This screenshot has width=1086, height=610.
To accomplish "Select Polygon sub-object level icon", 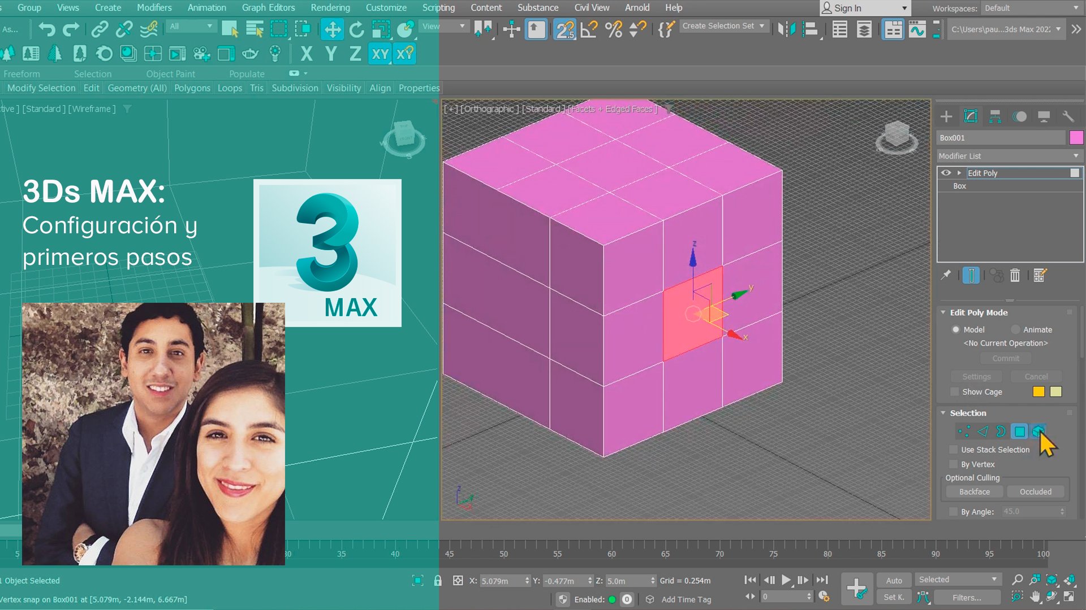I will click(x=1019, y=432).
